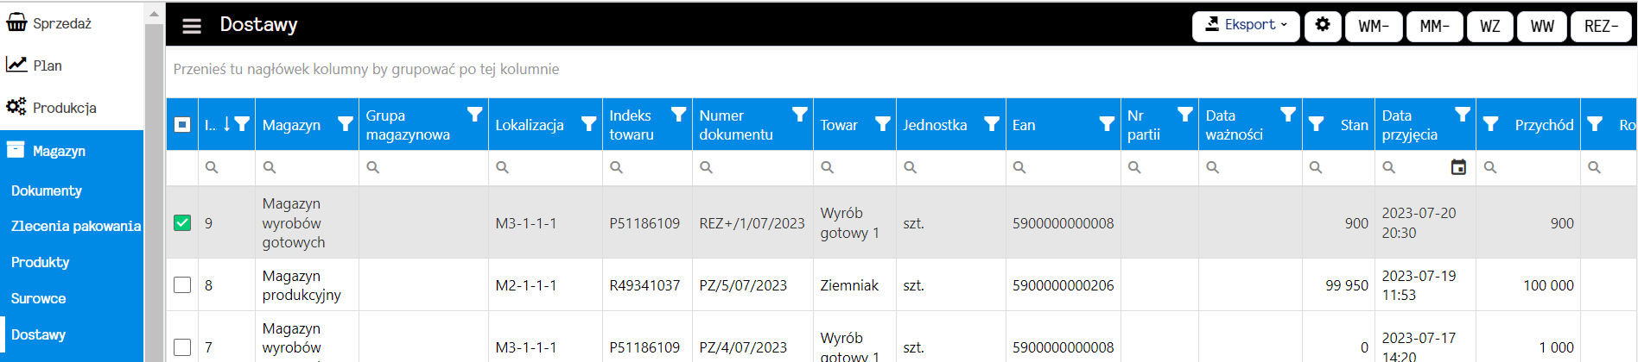Open Dokumenty in the sidebar
This screenshot has height=362, width=1638.
point(47,190)
